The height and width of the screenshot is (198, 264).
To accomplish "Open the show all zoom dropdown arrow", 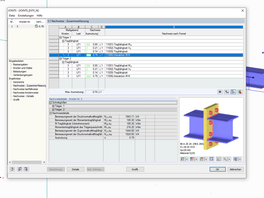I will click(x=240, y=159).
